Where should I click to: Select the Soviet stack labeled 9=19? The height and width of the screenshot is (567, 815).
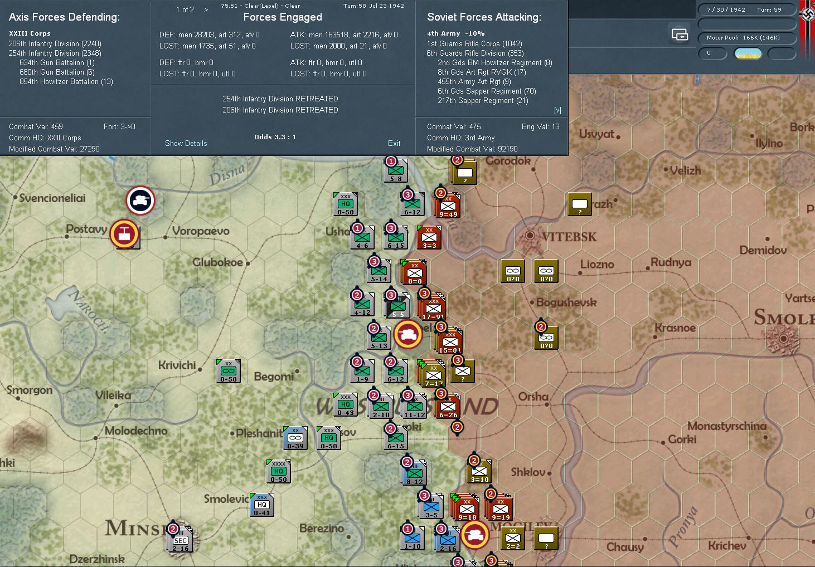click(x=500, y=507)
